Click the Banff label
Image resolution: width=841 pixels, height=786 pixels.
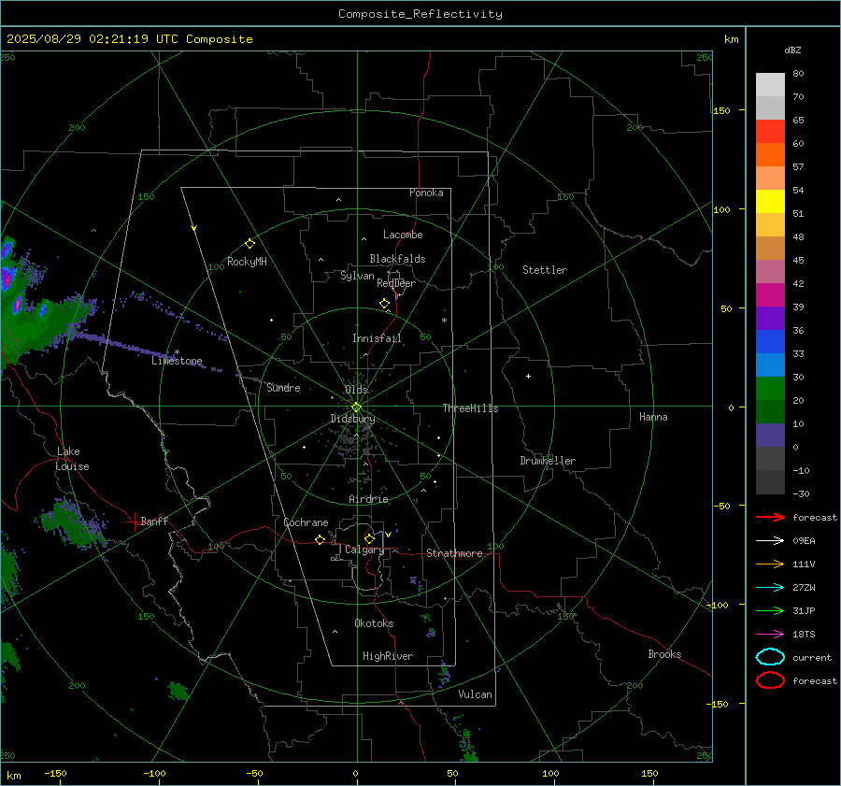click(x=154, y=521)
